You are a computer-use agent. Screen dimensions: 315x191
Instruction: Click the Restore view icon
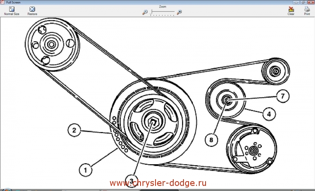click(x=32, y=9)
